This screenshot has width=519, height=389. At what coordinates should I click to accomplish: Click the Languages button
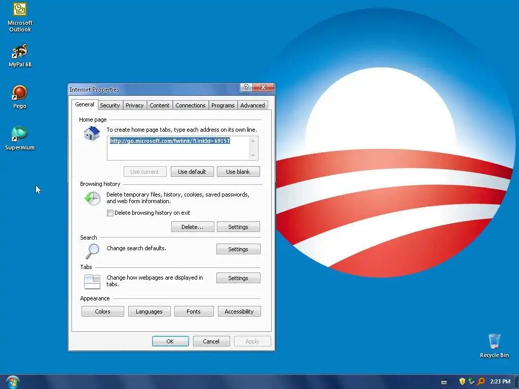pos(150,312)
